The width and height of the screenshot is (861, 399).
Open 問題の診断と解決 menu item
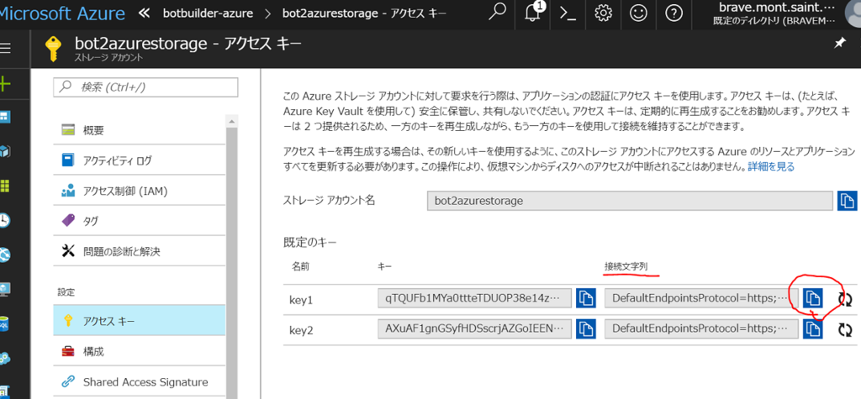point(139,251)
